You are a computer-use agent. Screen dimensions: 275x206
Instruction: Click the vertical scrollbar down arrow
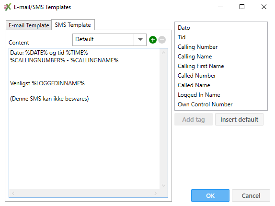[x=164, y=185]
